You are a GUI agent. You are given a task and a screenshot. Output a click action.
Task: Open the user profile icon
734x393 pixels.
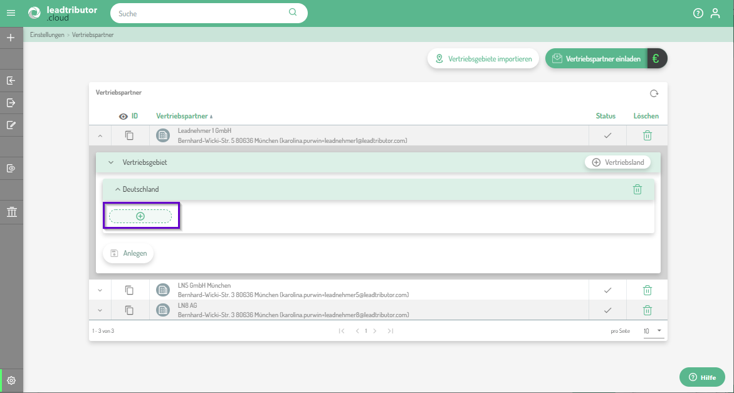click(x=715, y=13)
